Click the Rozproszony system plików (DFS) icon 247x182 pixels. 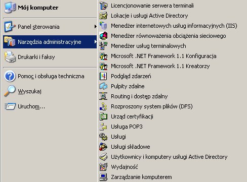click(x=103, y=106)
